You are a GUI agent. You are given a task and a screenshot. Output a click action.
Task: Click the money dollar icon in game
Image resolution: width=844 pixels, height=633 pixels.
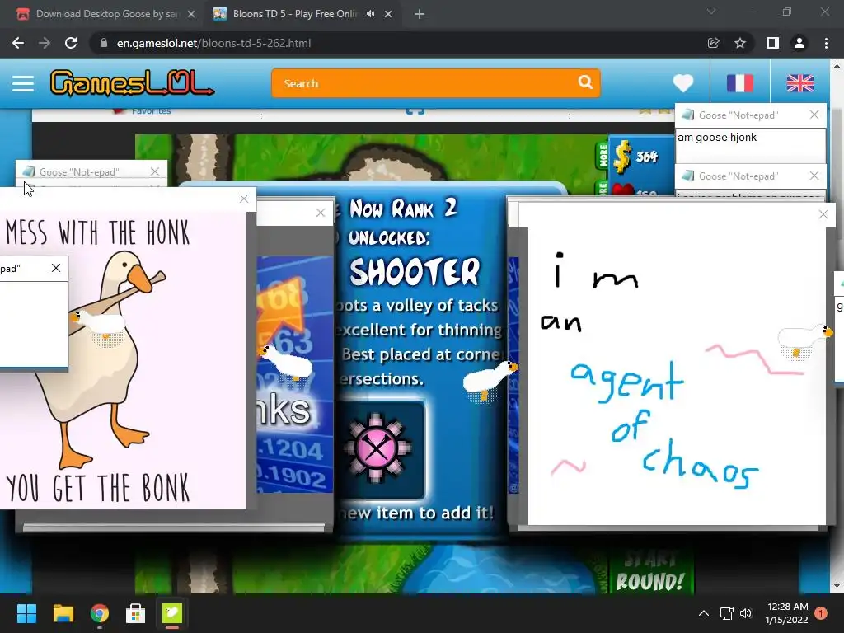pyautogui.click(x=621, y=157)
